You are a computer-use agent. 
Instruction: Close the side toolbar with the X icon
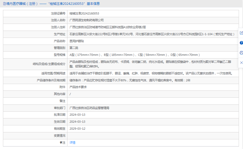[241, 63]
